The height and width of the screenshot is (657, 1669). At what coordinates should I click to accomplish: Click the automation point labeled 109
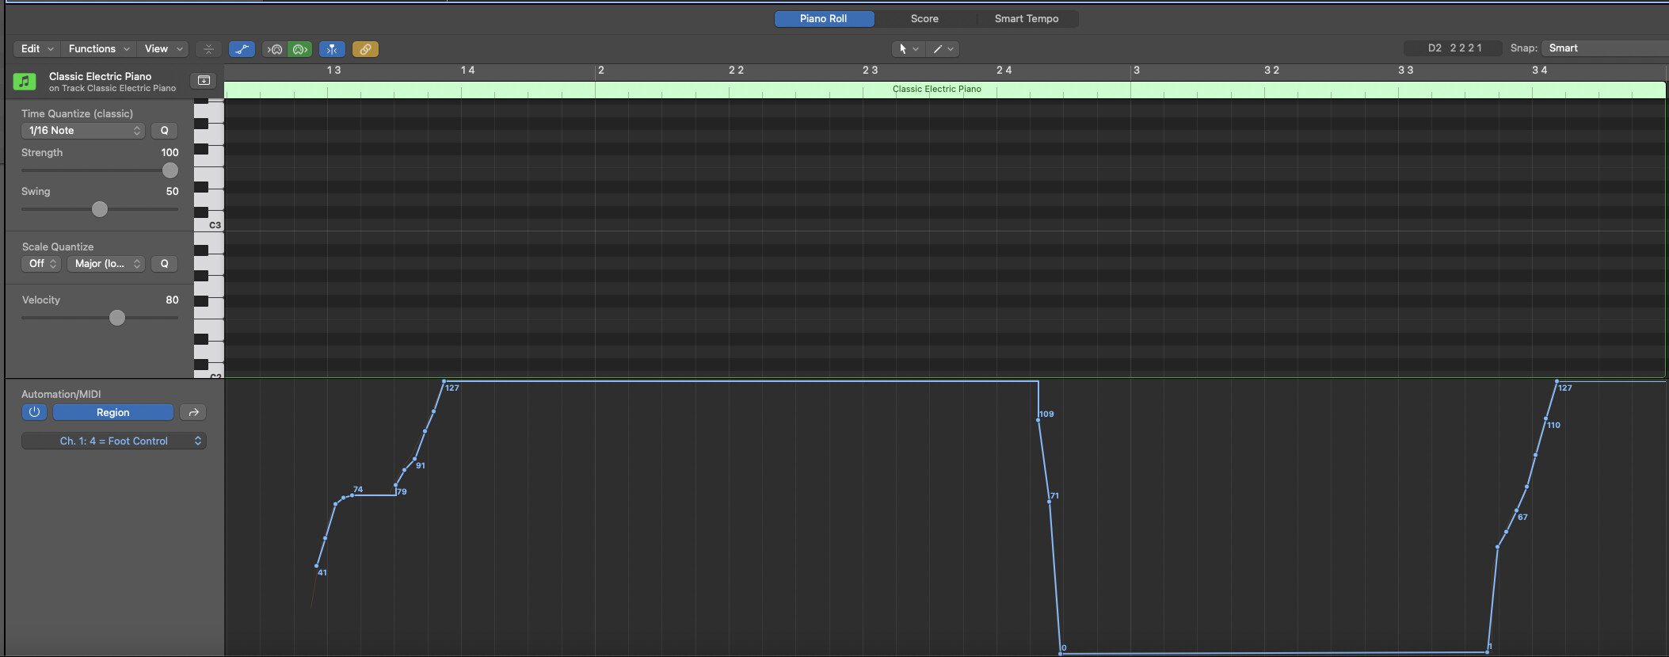[x=1038, y=419]
